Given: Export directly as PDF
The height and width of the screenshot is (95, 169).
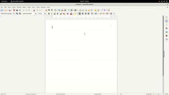Looking at the screenshot, I should point(14,10).
